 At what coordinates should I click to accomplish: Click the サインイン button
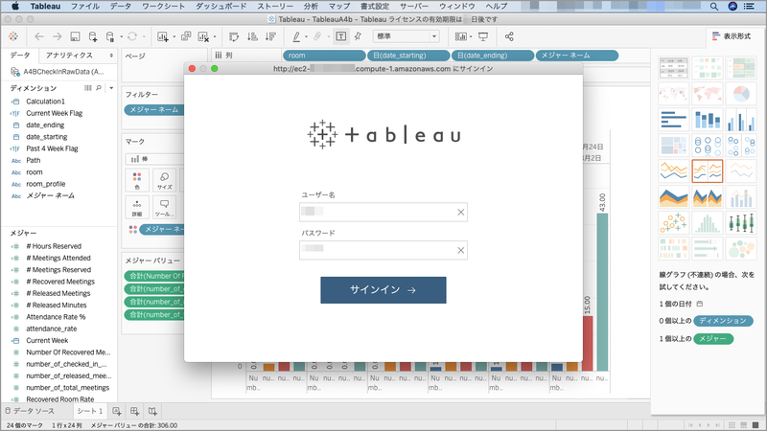click(383, 290)
